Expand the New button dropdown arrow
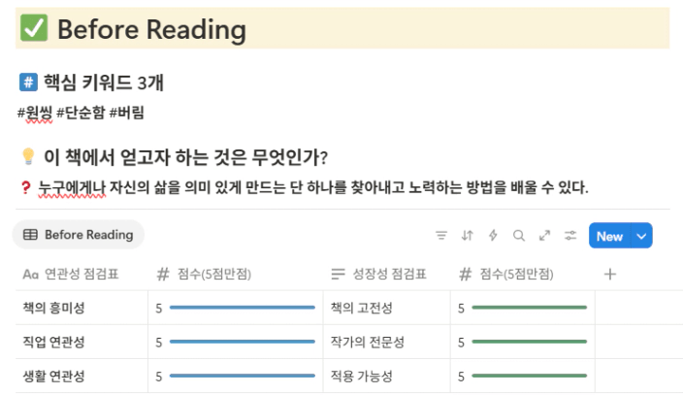The height and width of the screenshot is (395, 683). (x=641, y=236)
